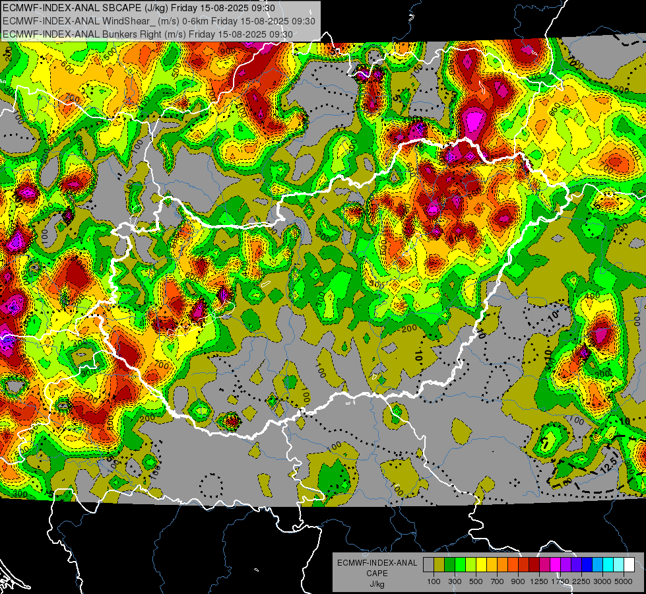
Task: Pick the dark red swatch left of 1250
Action: tap(534, 565)
